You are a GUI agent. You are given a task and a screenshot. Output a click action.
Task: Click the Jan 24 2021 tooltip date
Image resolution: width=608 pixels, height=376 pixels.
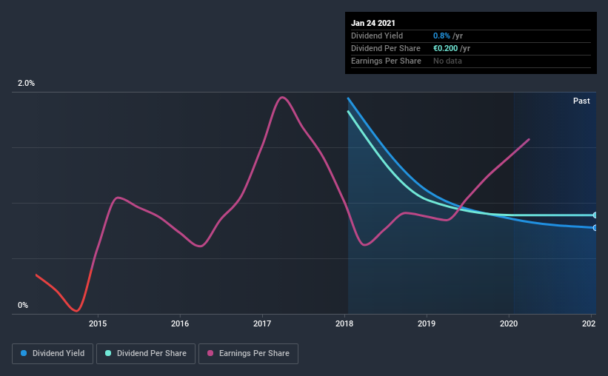[x=373, y=23]
